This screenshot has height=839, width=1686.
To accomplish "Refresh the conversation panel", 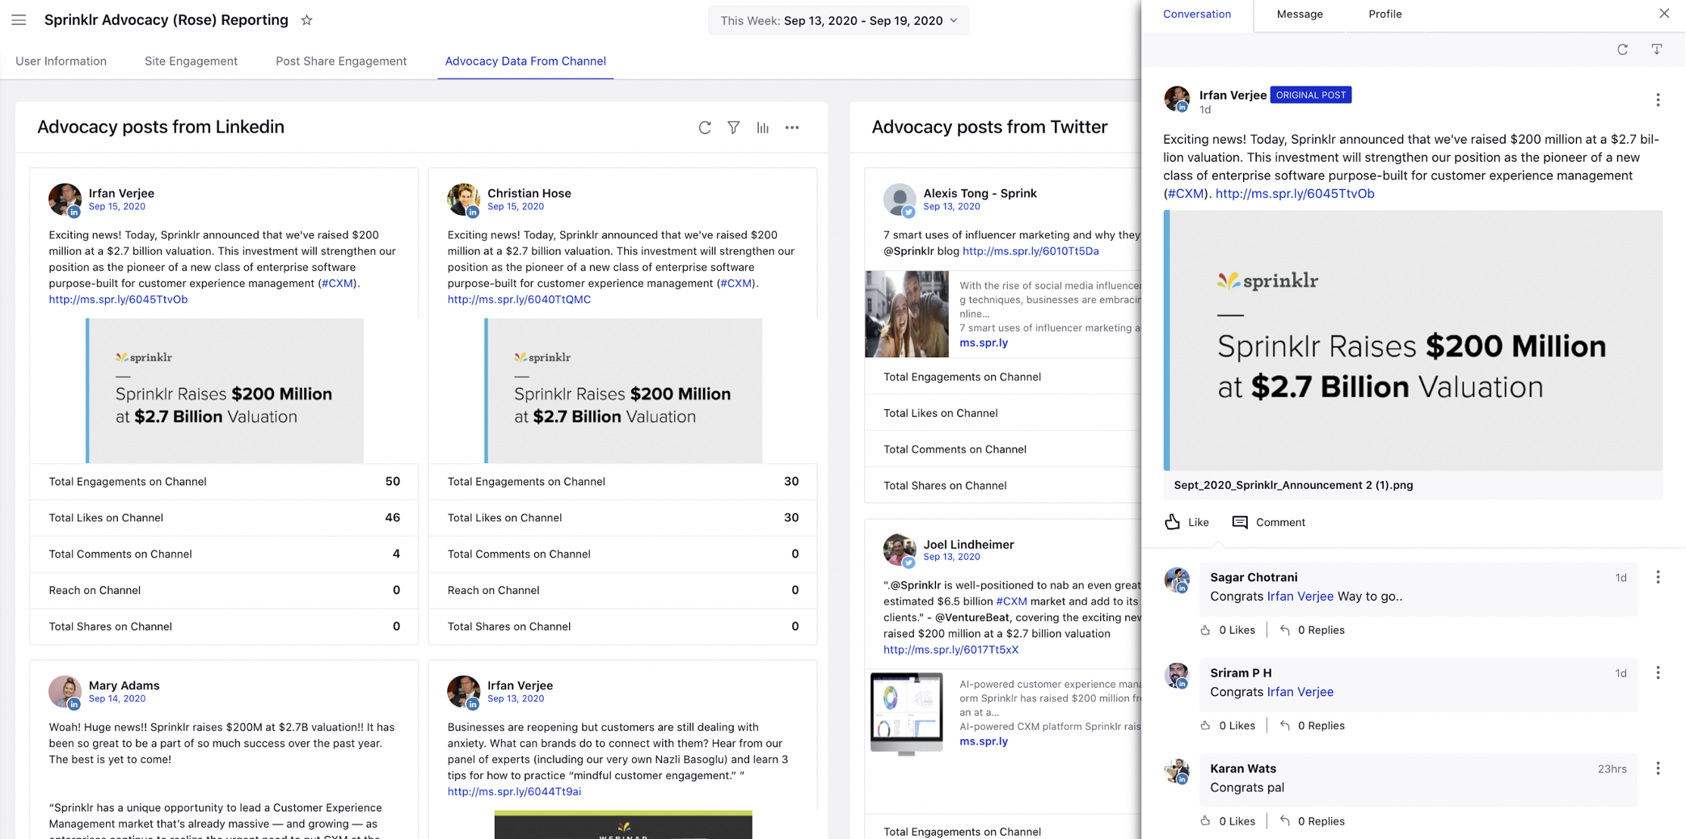I will point(1622,49).
